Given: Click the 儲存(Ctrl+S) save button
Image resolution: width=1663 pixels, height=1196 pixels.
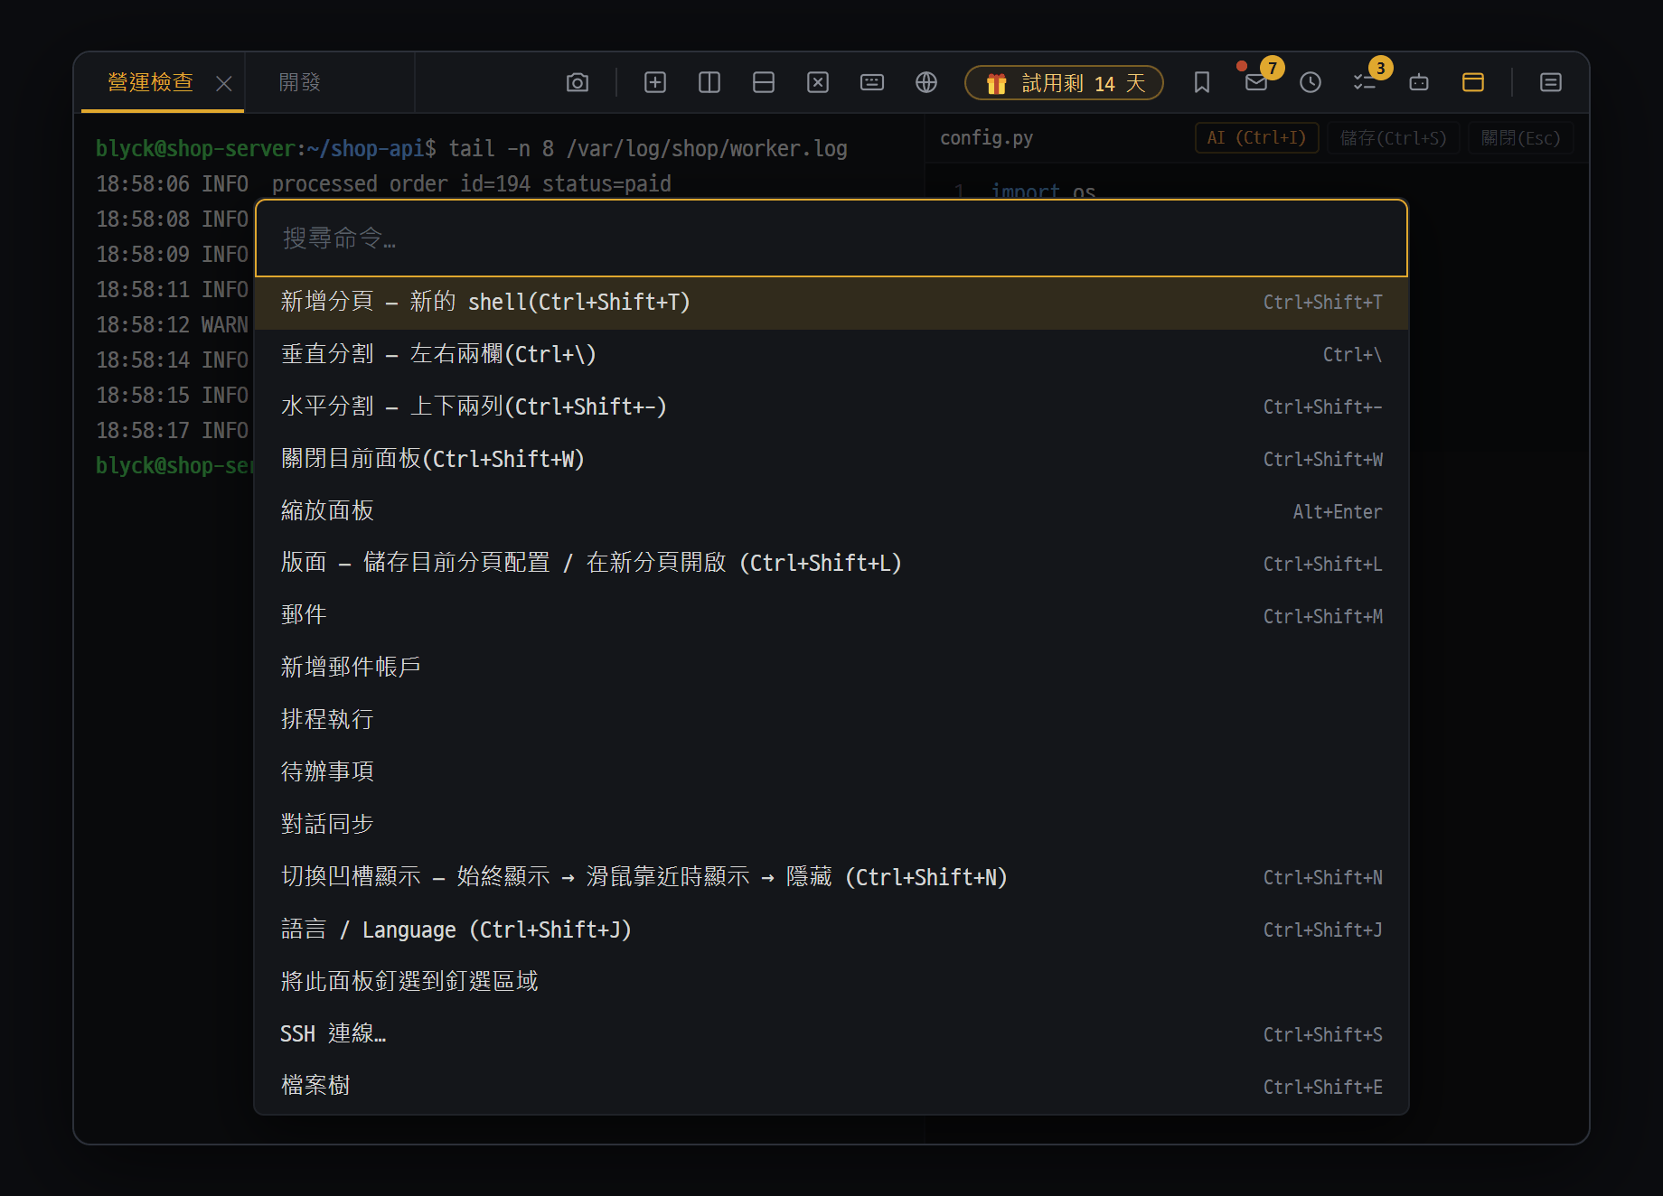Looking at the screenshot, I should (x=1393, y=138).
